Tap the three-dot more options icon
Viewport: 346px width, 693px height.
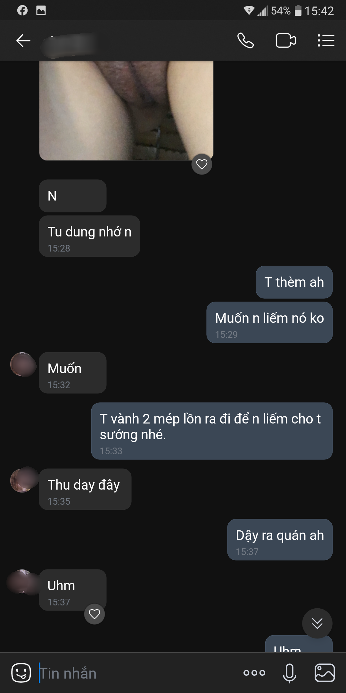(254, 673)
